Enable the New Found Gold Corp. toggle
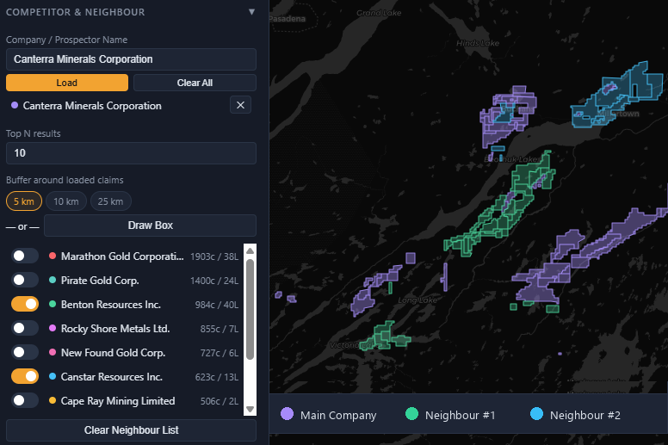This screenshot has height=445, width=668. (25, 352)
